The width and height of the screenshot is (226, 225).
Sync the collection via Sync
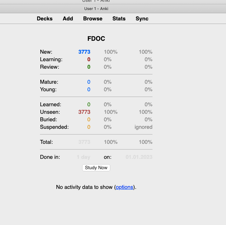(x=142, y=19)
